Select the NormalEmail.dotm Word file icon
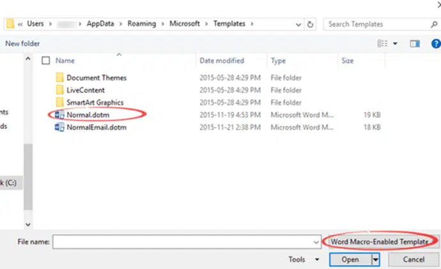This screenshot has width=441, height=269. [59, 127]
